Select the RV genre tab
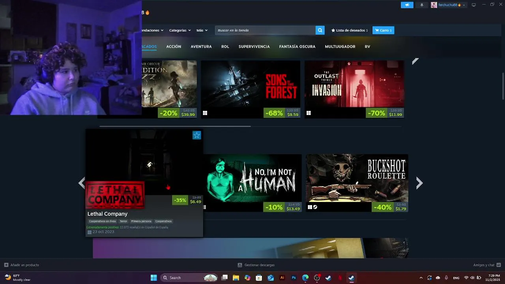This screenshot has height=284, width=505. (367, 47)
